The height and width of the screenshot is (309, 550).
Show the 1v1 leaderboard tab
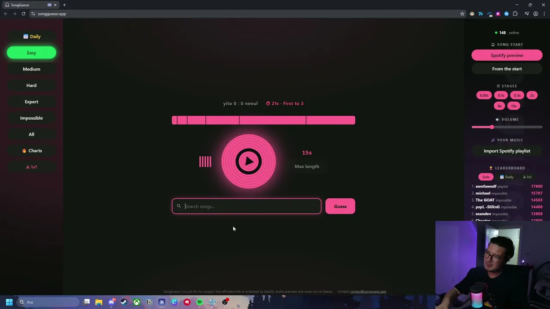pyautogui.click(x=527, y=177)
